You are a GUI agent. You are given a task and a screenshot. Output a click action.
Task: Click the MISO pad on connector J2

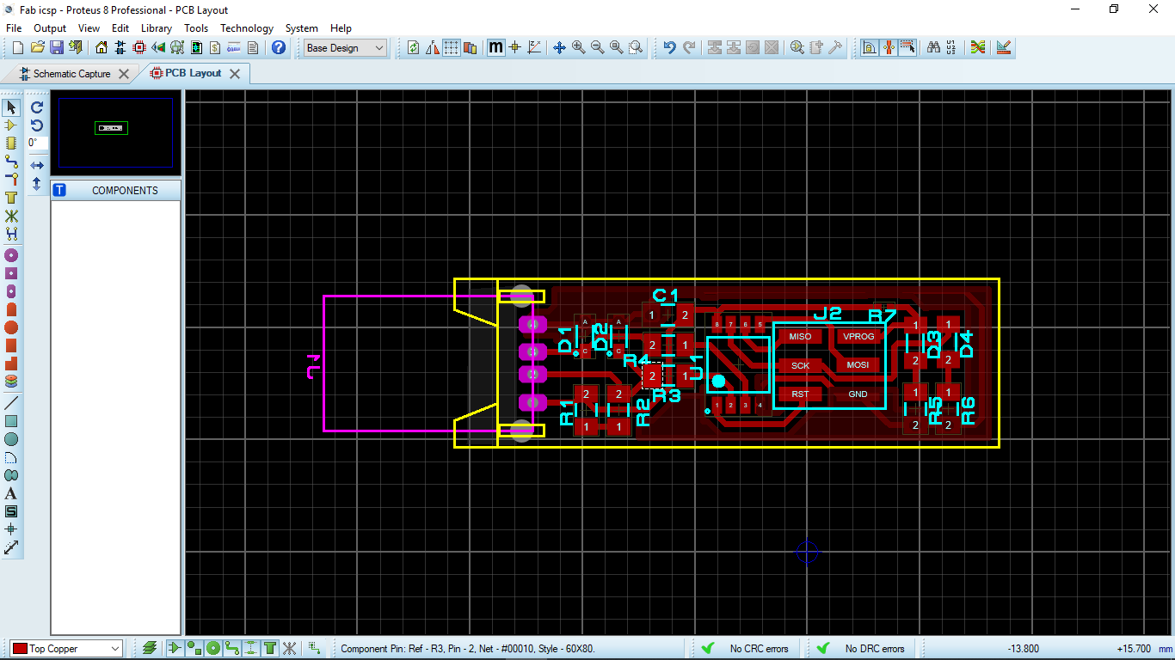tap(800, 337)
